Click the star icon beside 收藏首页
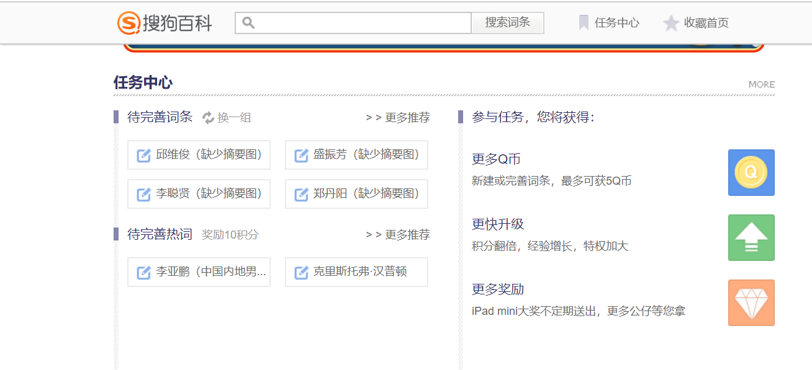The image size is (812, 370). [x=671, y=22]
